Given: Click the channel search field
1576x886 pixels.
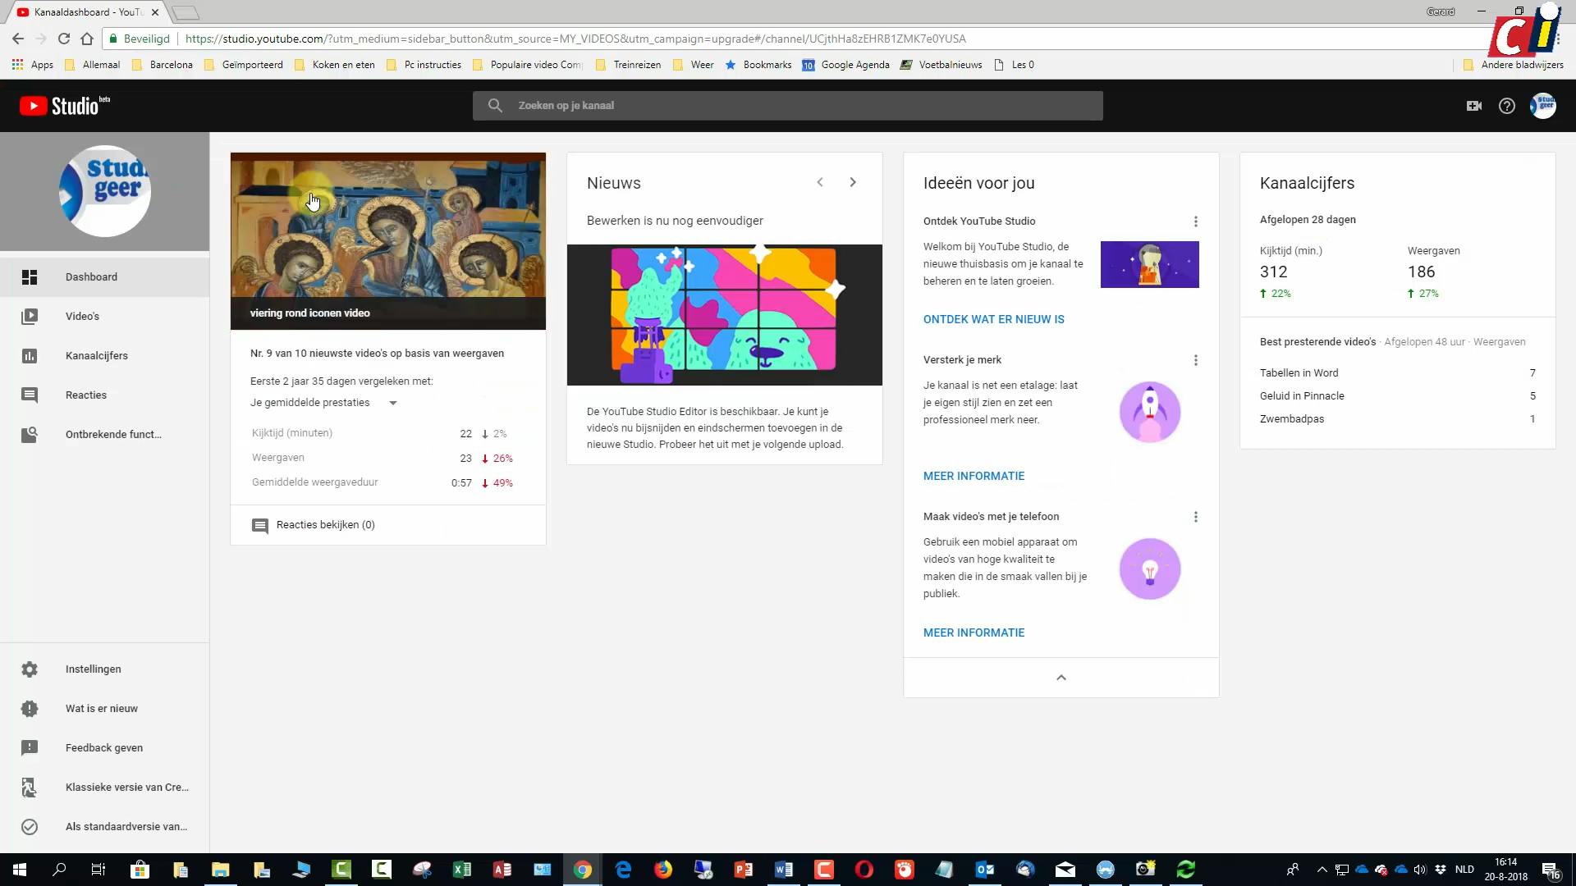Looking at the screenshot, I should pos(788,106).
